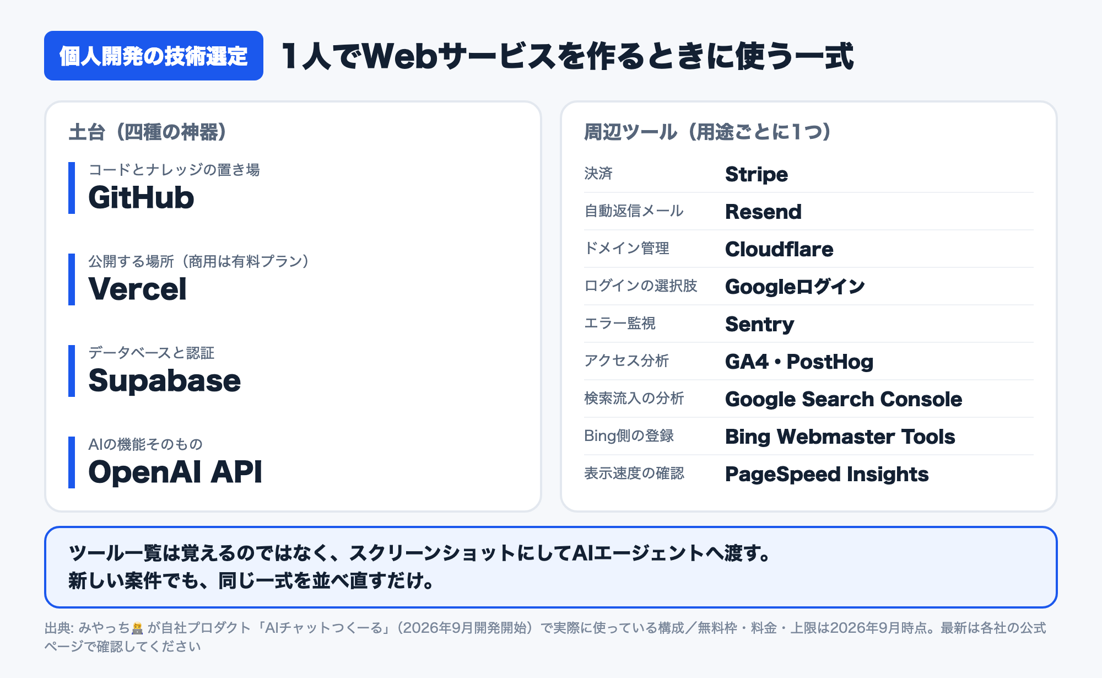Select Resend in the tool list

point(763,212)
